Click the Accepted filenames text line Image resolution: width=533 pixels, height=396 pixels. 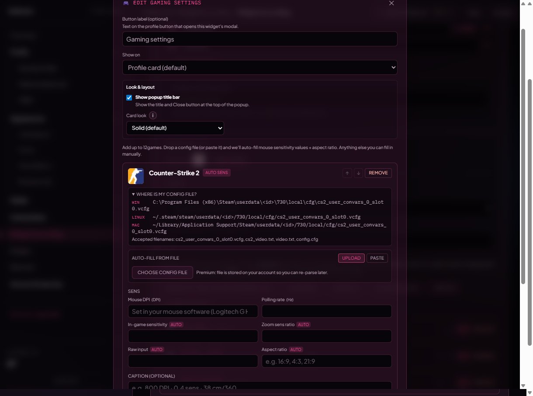225,240
